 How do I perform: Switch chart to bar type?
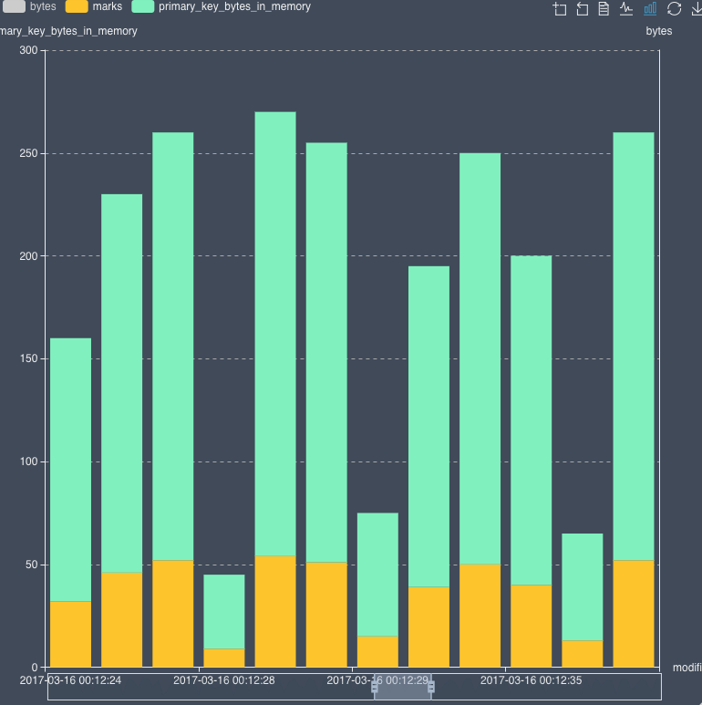pos(650,9)
